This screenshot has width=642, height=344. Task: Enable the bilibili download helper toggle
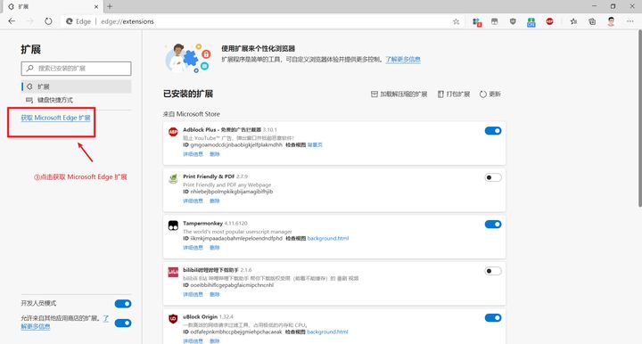pos(493,271)
